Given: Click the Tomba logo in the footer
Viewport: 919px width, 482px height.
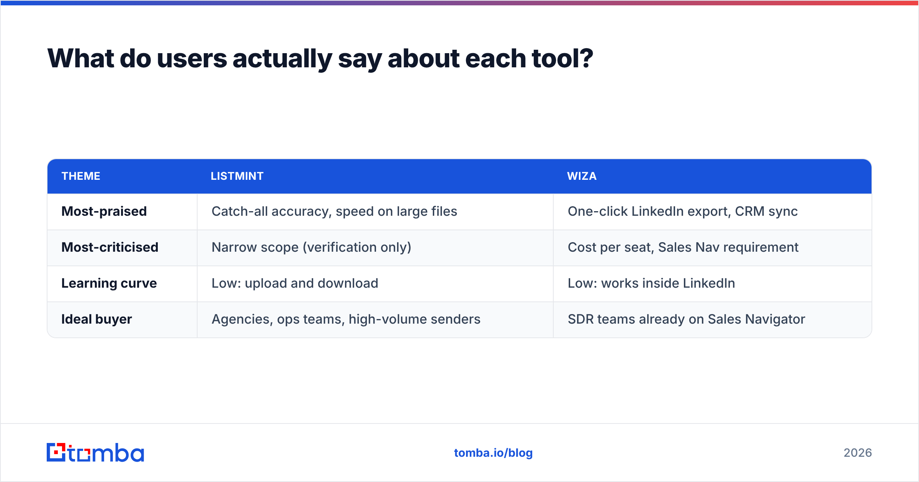Looking at the screenshot, I should 95,453.
